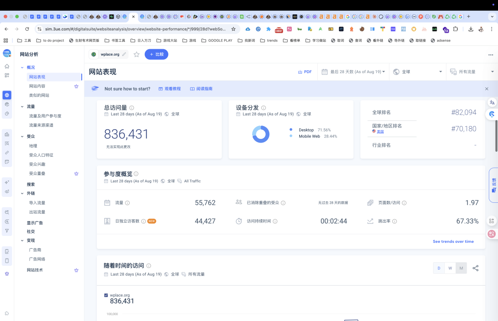Viewport: 498px width, 321px height.
Task: Open the 最后 28 天数 date range dropdown
Action: tap(353, 72)
